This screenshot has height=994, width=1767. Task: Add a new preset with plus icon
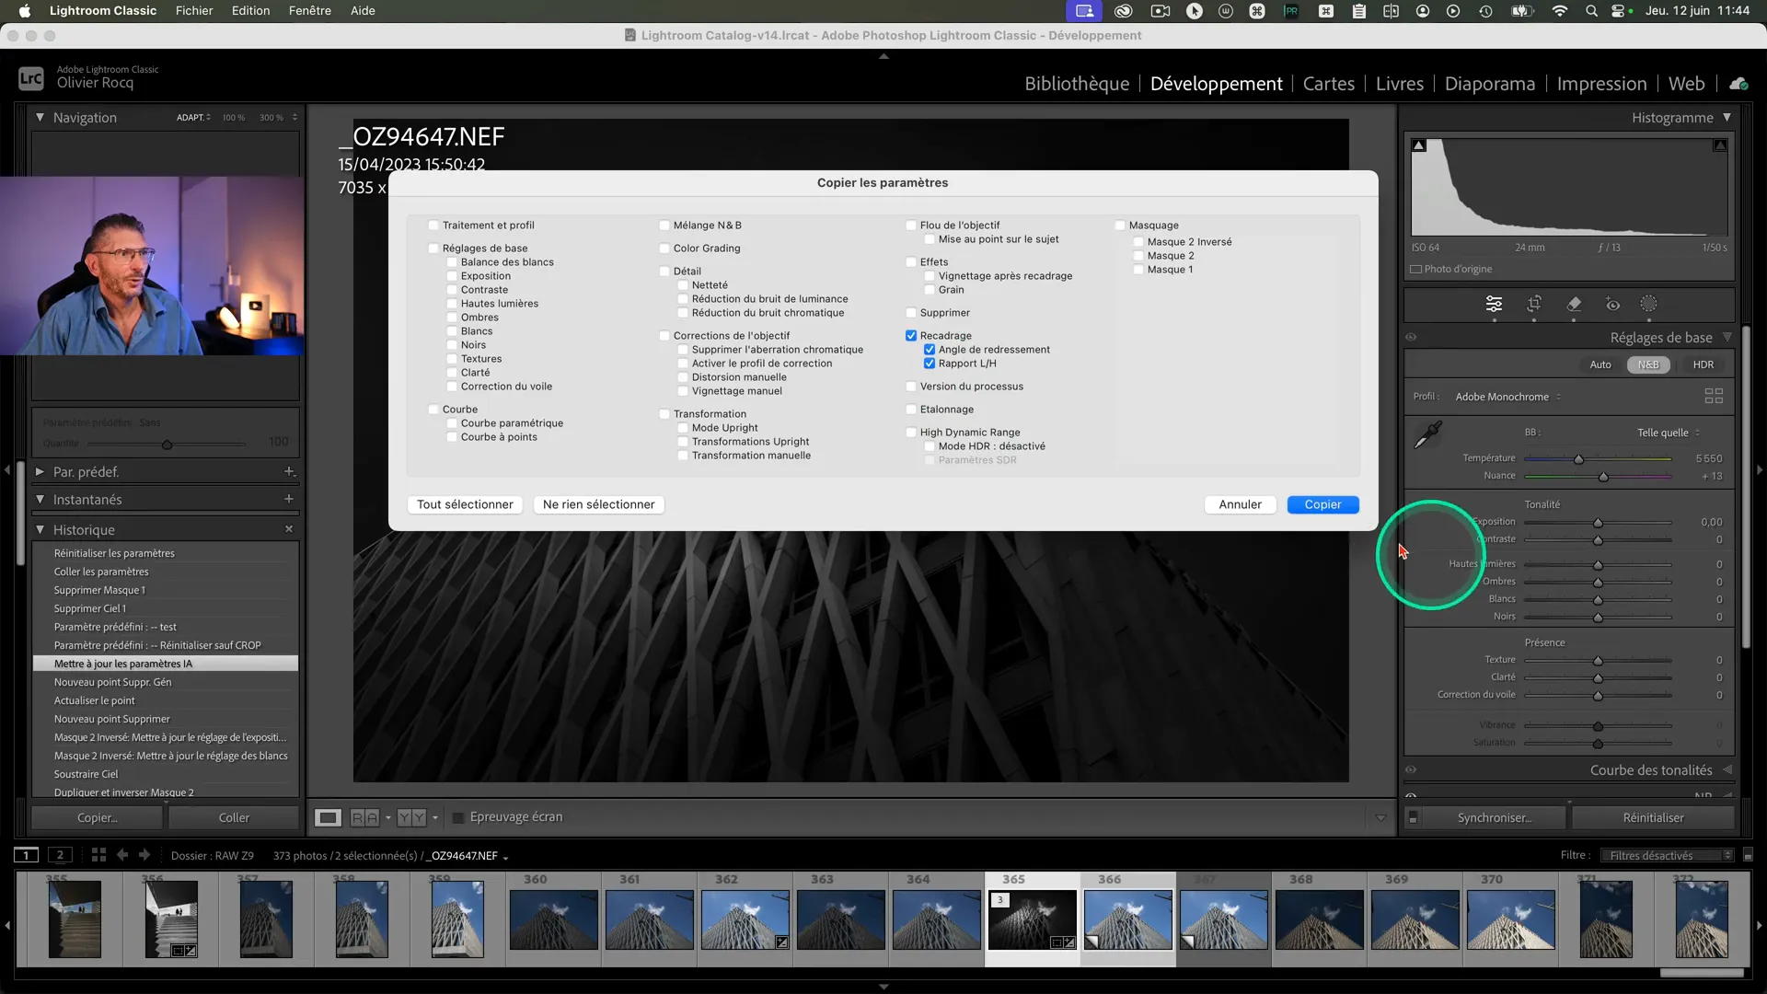289,471
